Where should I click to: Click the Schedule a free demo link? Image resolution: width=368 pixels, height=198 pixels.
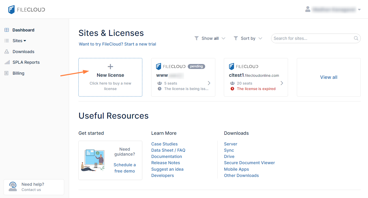click(x=125, y=168)
